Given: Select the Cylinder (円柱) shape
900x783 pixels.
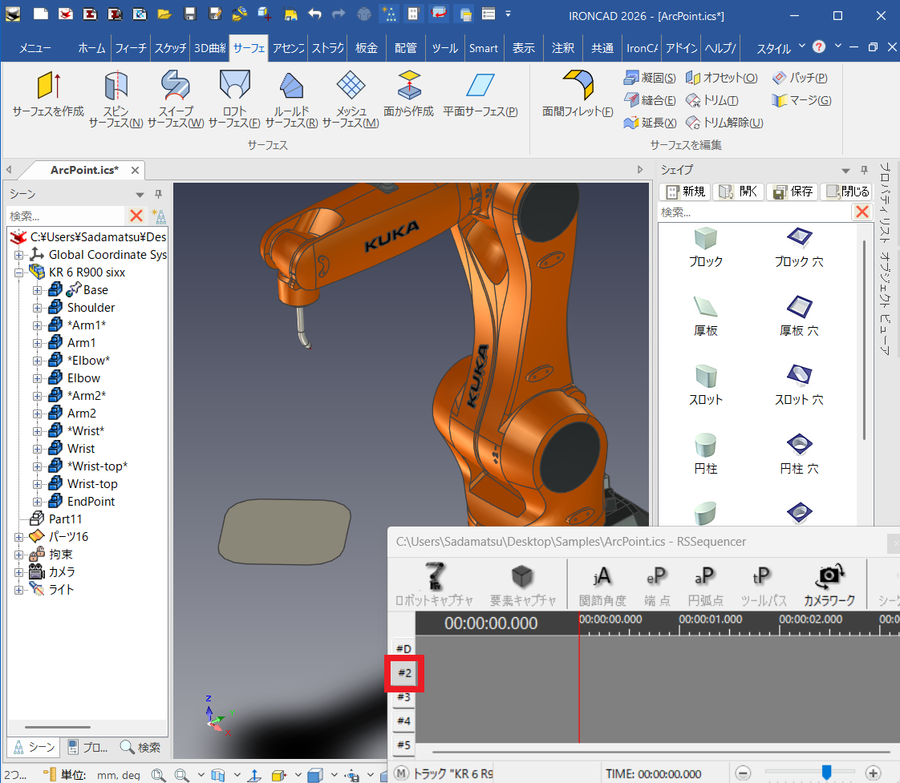Looking at the screenshot, I should 705,454.
